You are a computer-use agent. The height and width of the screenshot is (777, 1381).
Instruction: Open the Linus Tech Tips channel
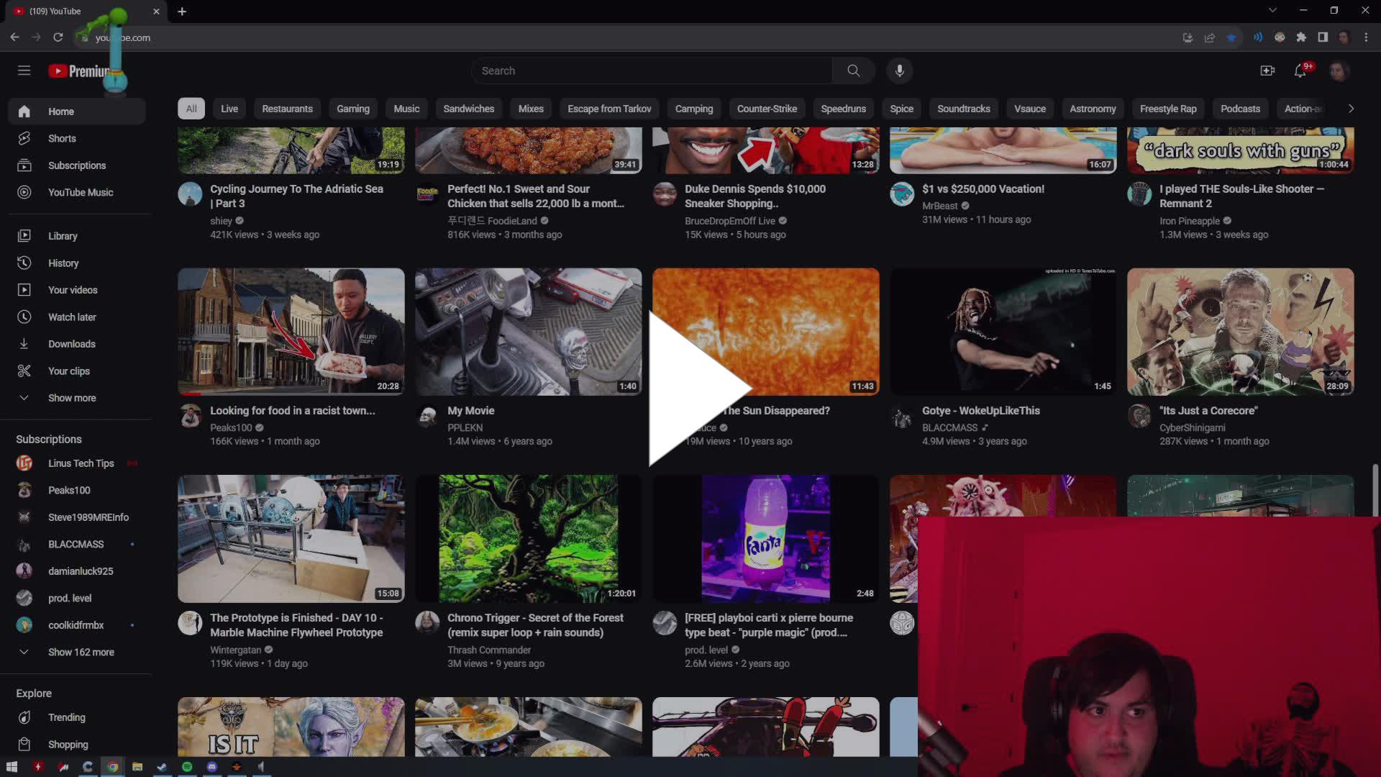click(81, 463)
